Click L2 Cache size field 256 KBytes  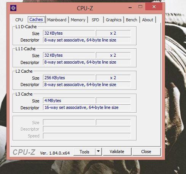click(69, 78)
